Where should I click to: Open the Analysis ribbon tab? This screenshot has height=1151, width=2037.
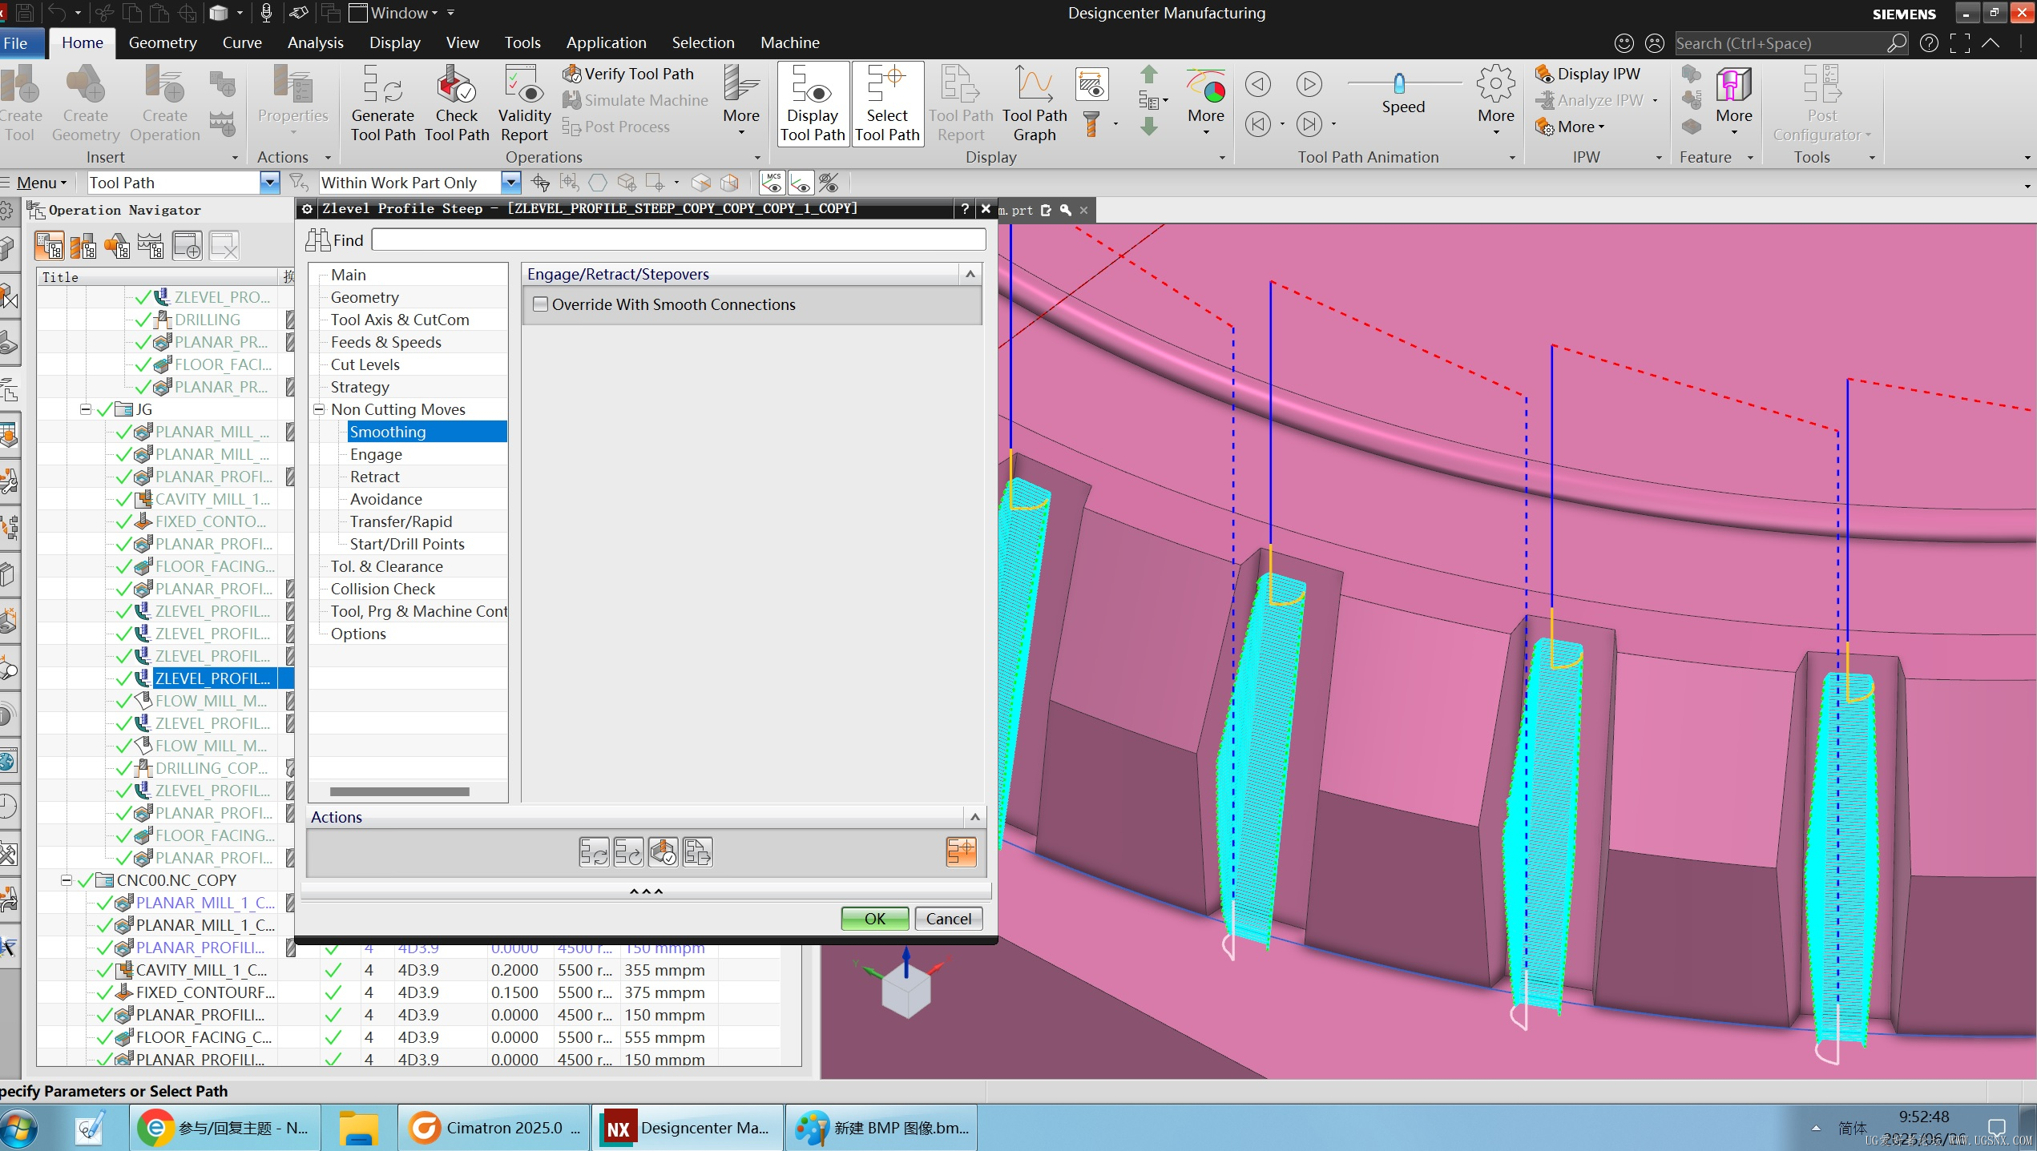coord(315,42)
